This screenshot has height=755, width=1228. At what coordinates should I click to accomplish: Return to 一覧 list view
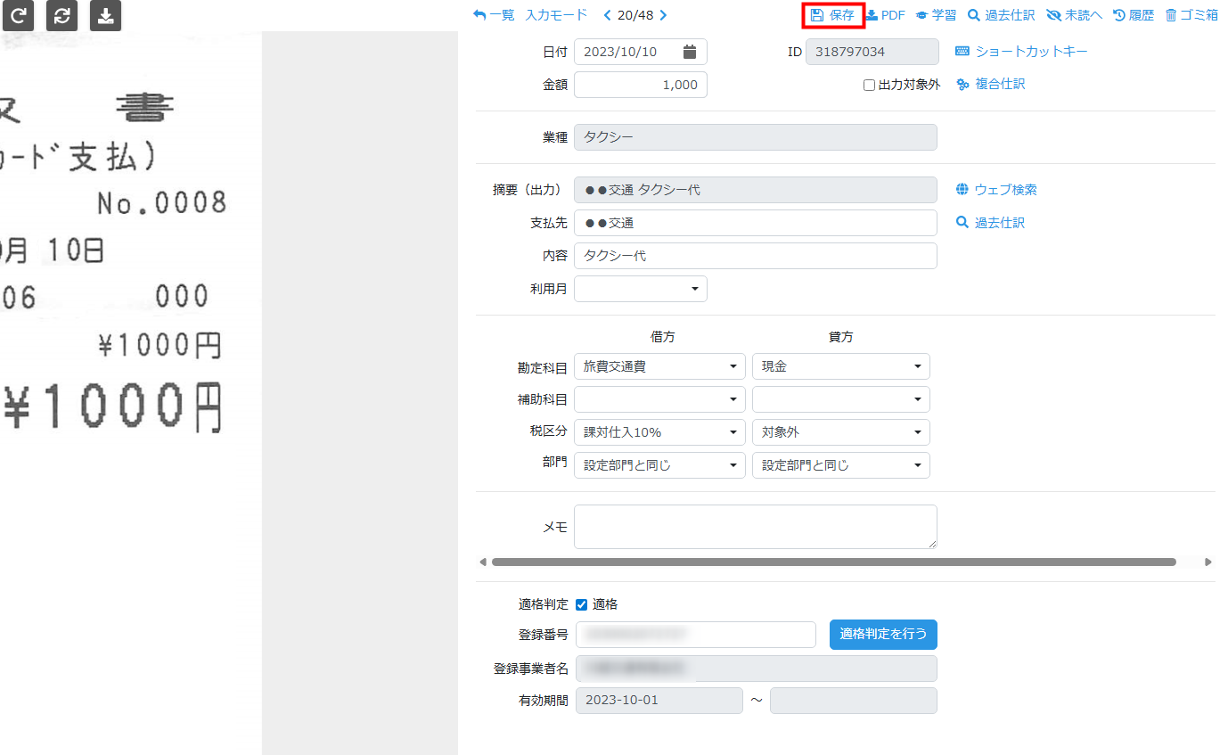(x=494, y=15)
